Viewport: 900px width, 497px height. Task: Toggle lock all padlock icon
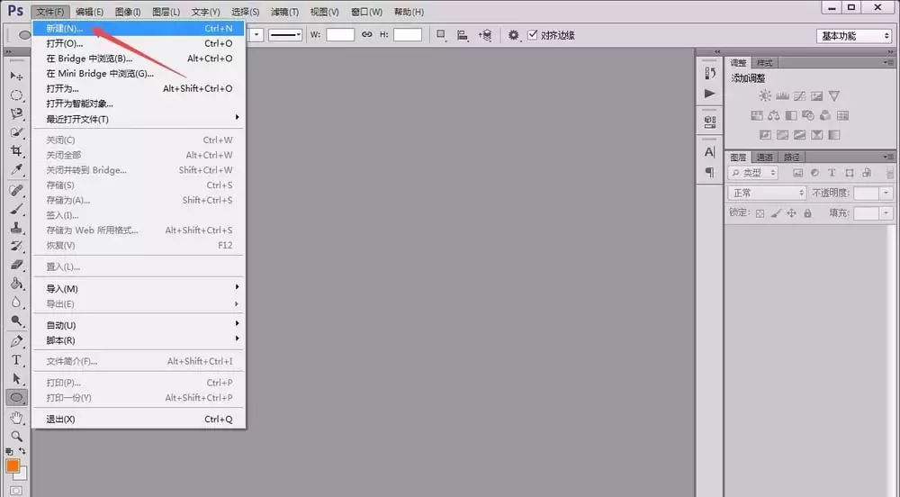807,213
